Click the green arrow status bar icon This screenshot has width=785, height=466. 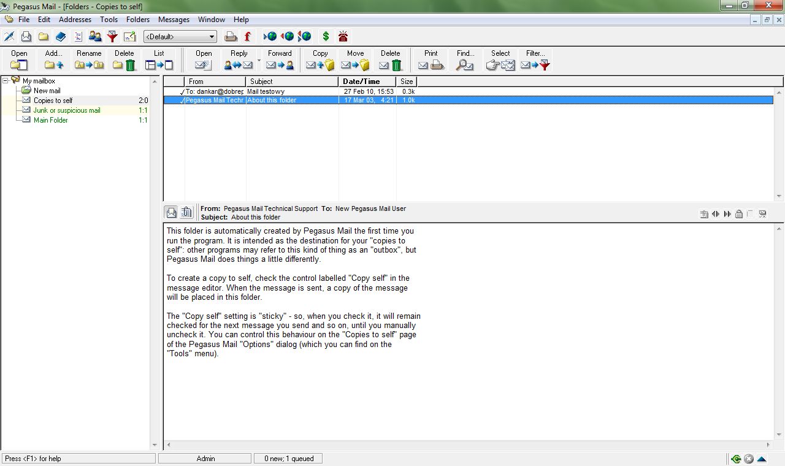click(x=735, y=459)
